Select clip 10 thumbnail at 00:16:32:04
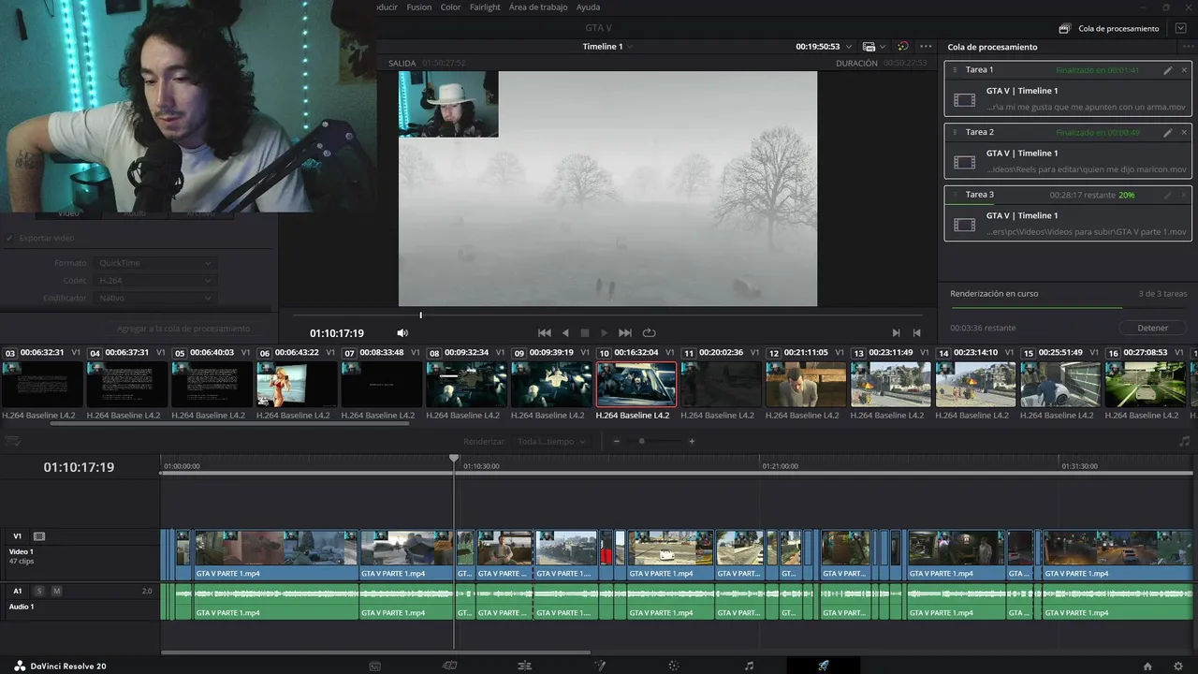 coord(636,384)
